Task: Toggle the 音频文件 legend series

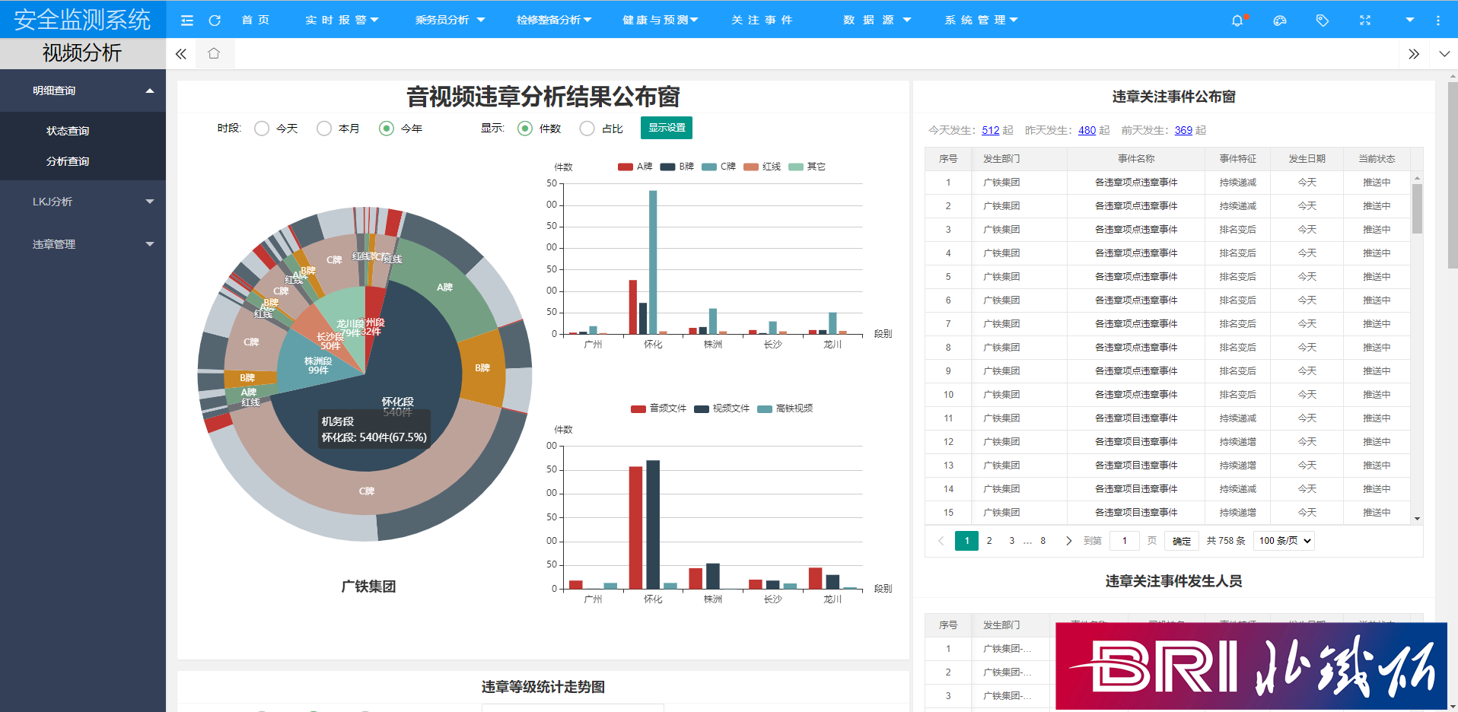Action: [x=659, y=408]
